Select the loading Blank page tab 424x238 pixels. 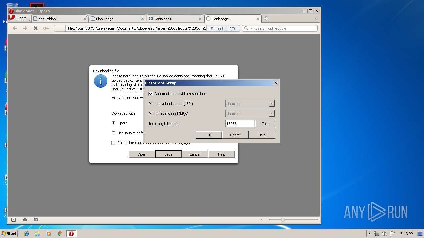(233, 19)
